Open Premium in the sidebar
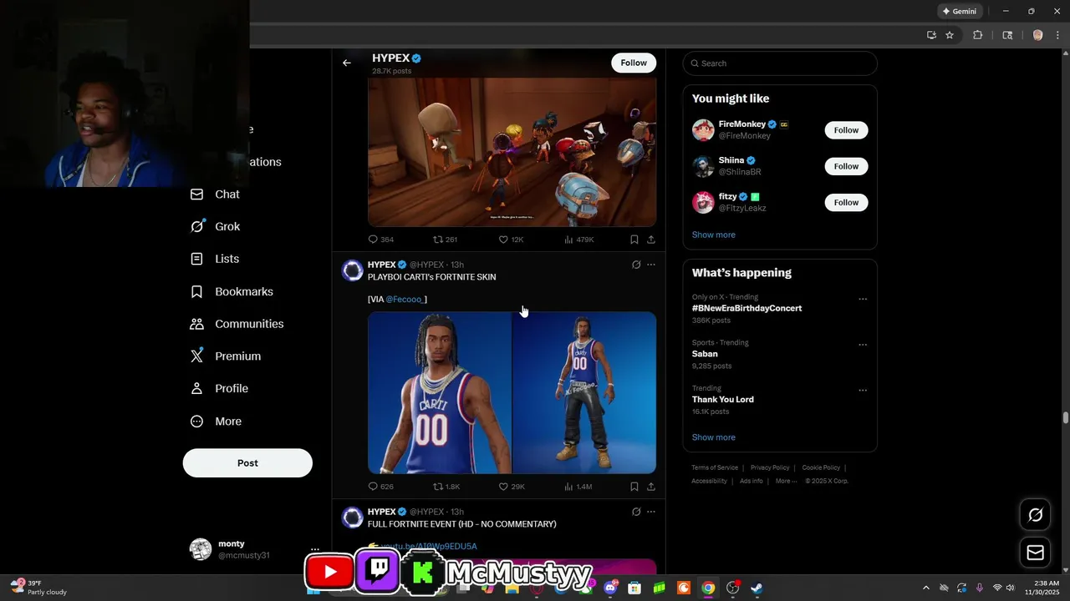Screen dimensions: 1070x601 coord(226,356)
